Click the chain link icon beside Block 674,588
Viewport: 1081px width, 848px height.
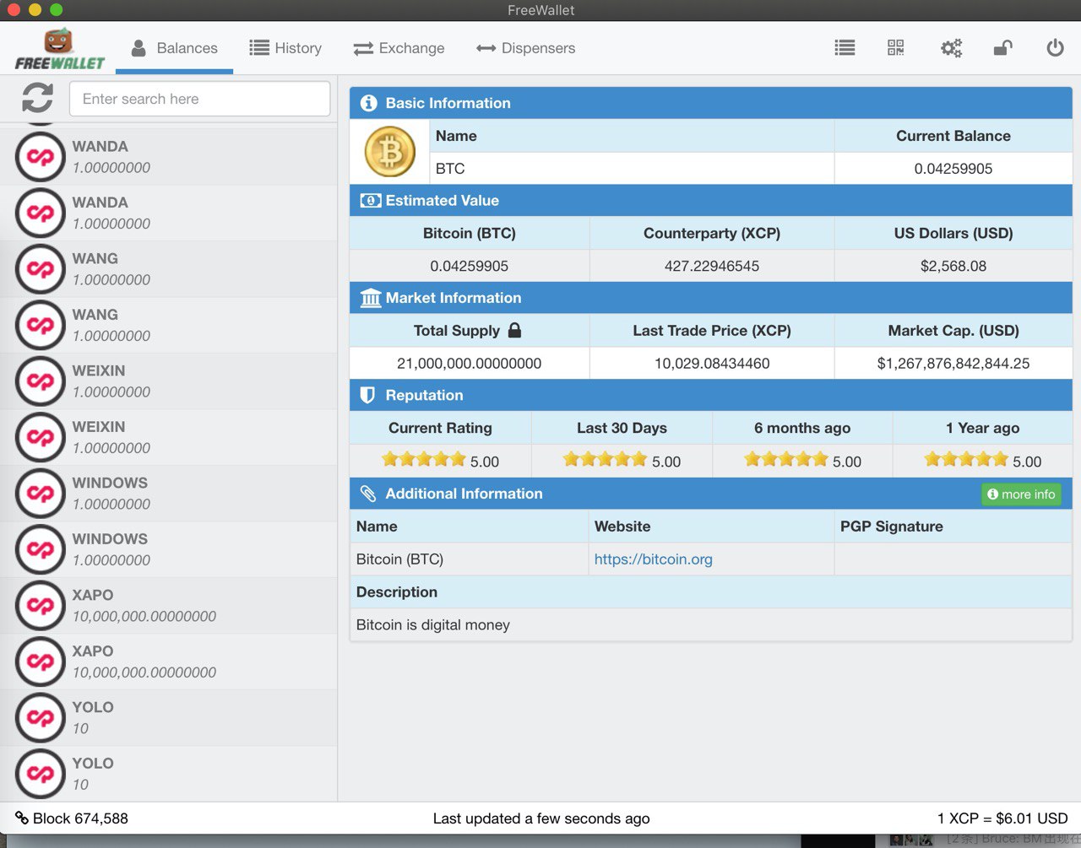(x=22, y=818)
